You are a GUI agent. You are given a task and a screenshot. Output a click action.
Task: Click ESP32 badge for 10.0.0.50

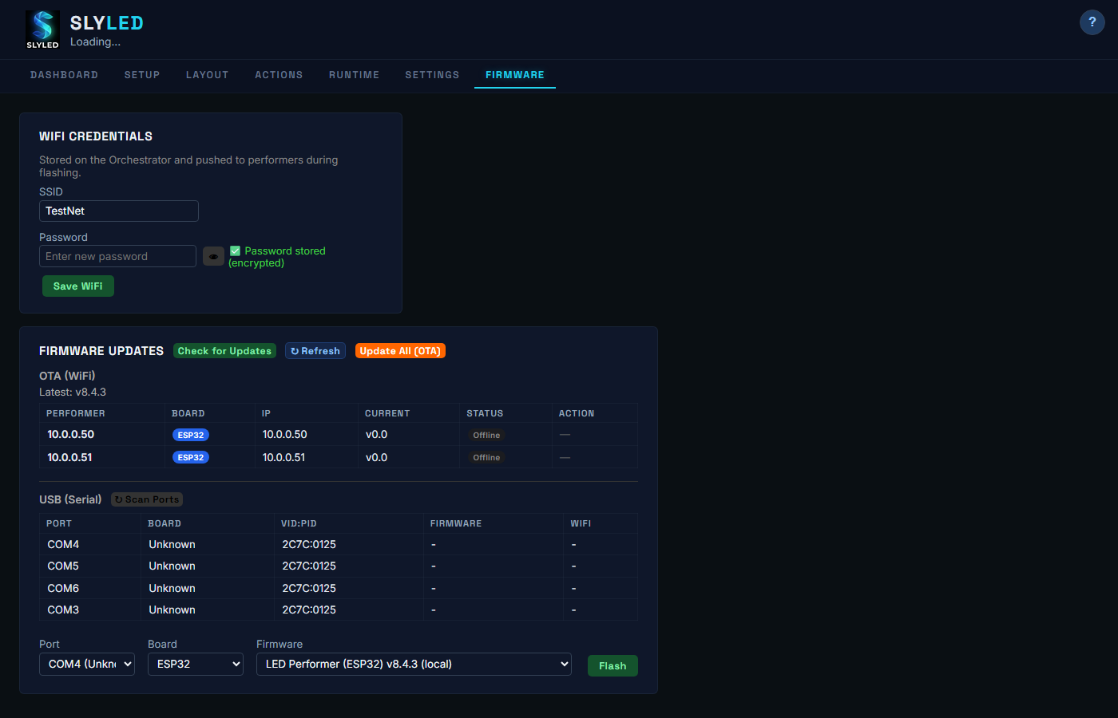click(x=191, y=435)
